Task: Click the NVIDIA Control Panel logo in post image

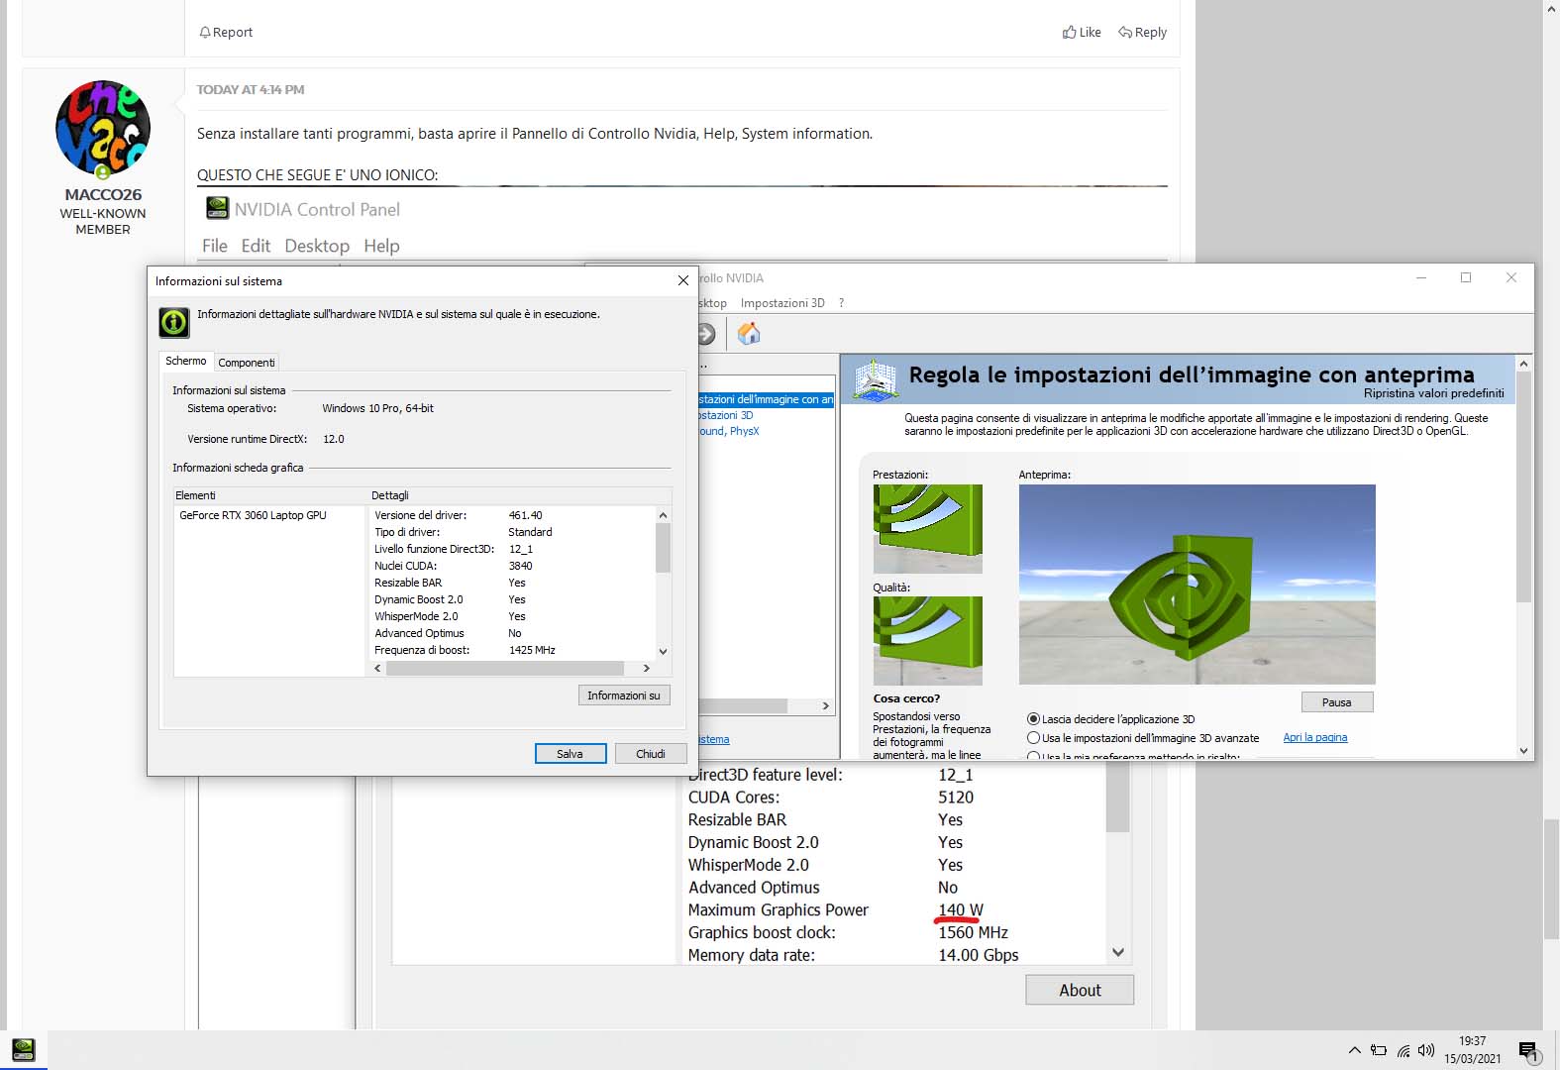Action: pyautogui.click(x=217, y=208)
